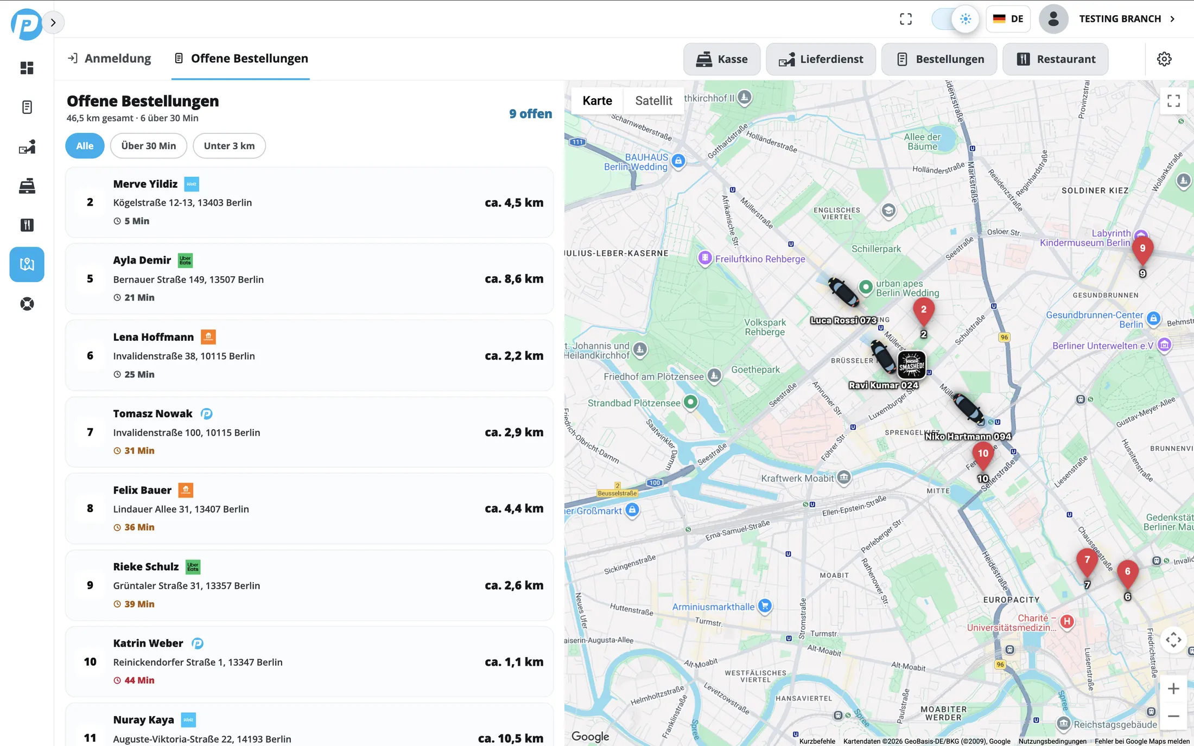Open the TESTING BRANCH menu
Image resolution: width=1194 pixels, height=746 pixels.
pyautogui.click(x=1127, y=19)
